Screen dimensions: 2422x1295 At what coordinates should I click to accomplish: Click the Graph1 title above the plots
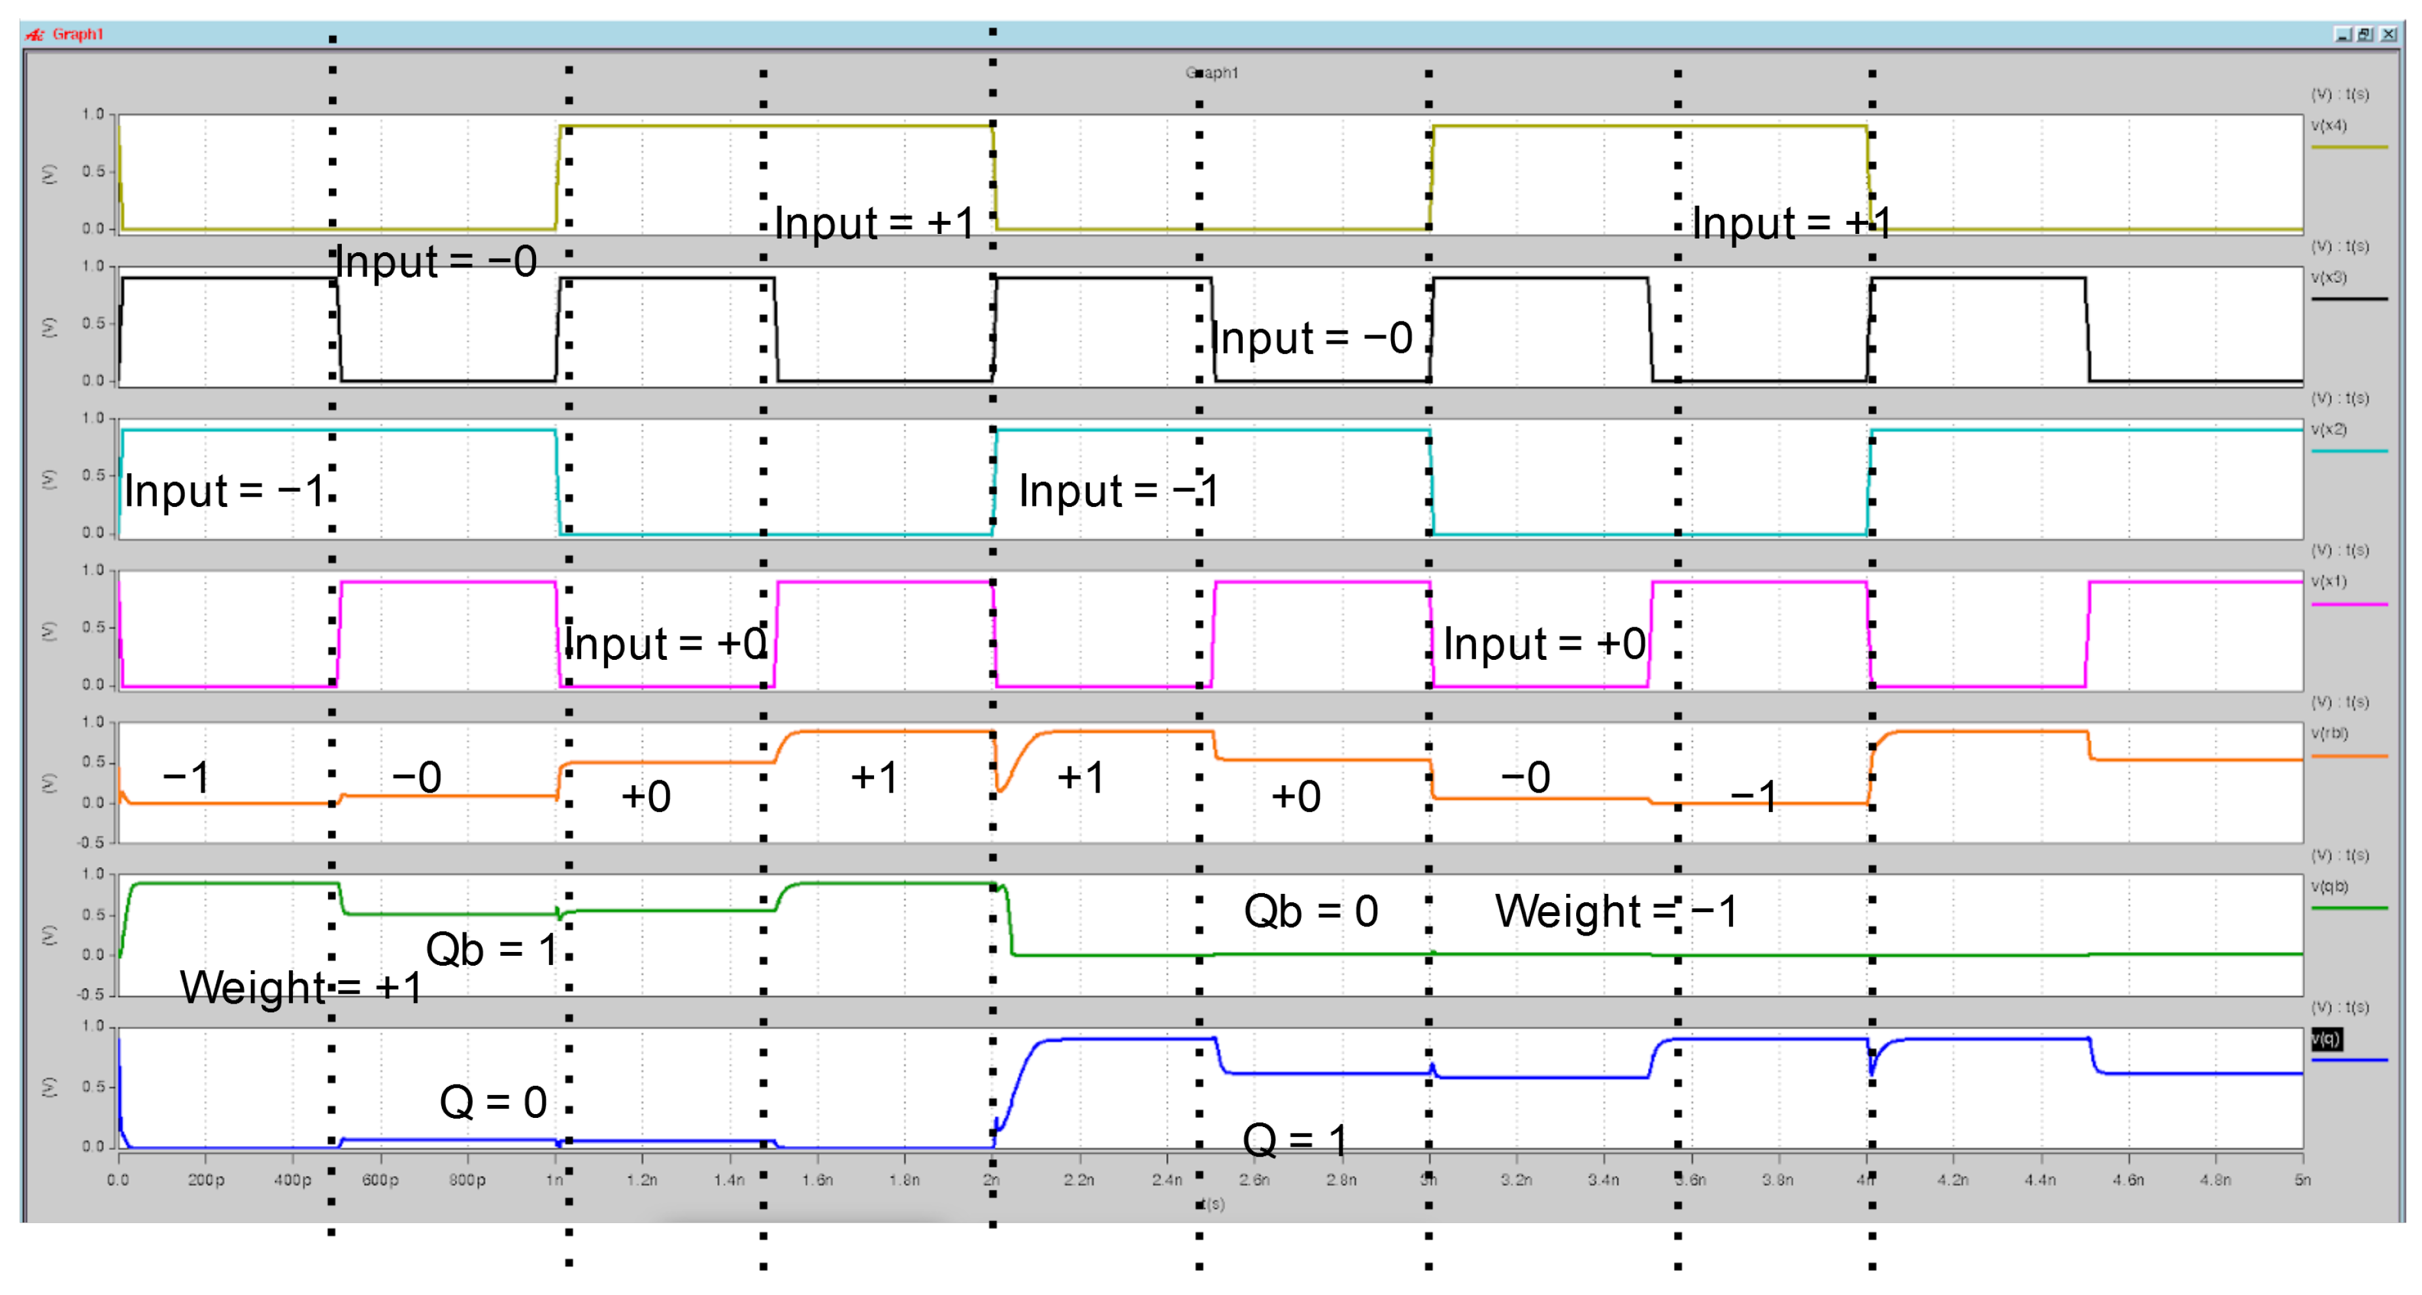point(1212,73)
